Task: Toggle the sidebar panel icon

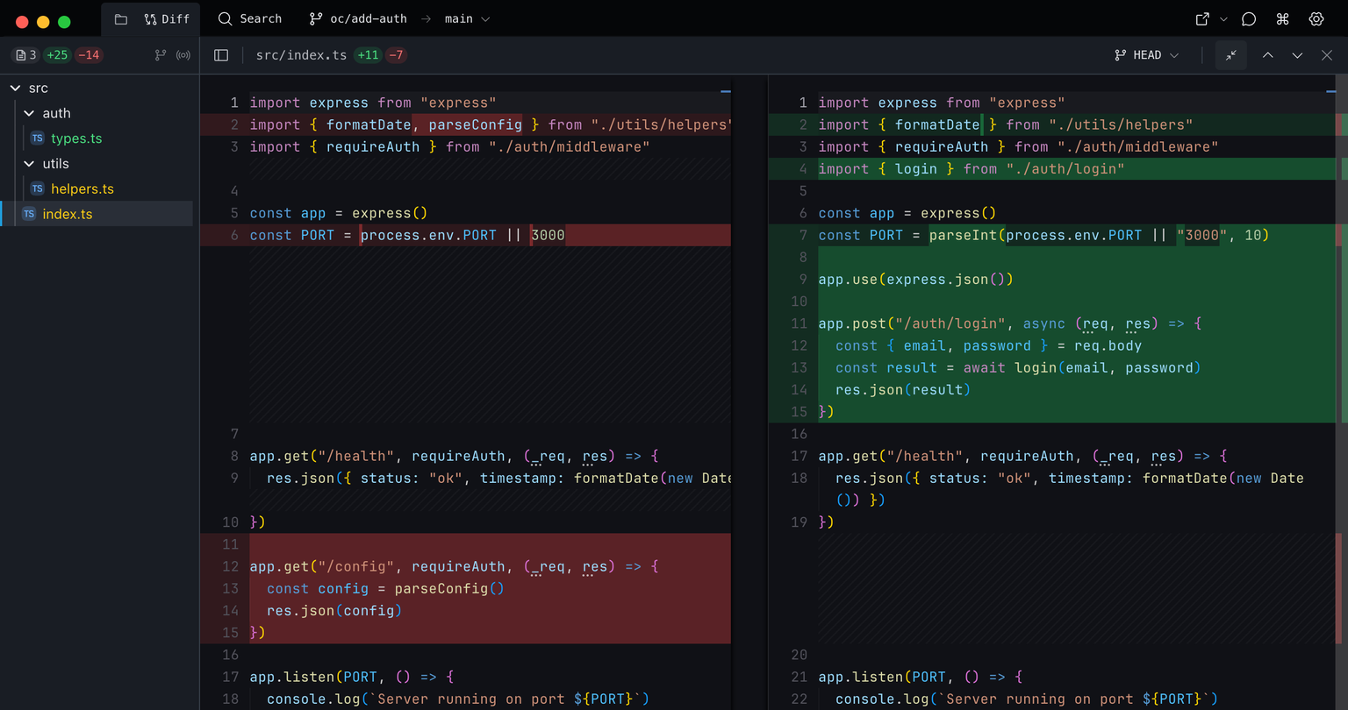Action: pyautogui.click(x=221, y=55)
